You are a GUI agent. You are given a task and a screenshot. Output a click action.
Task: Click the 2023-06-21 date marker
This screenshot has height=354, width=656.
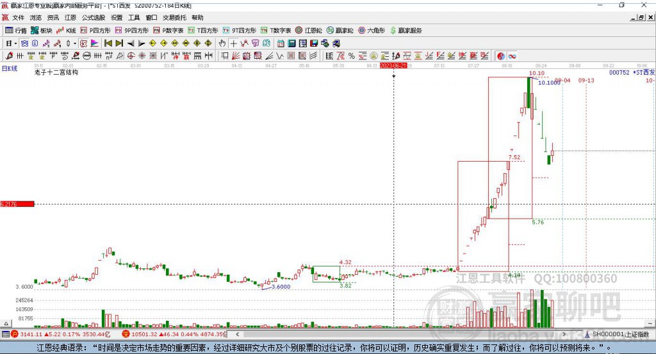tap(393, 66)
